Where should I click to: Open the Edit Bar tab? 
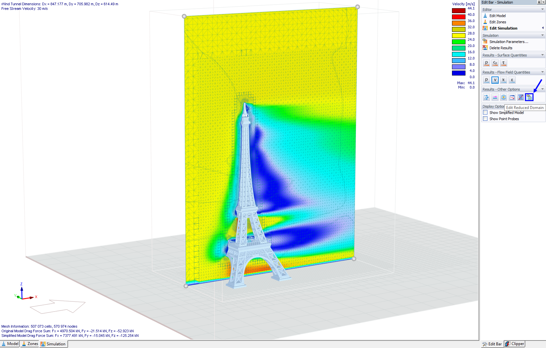pos(492,344)
